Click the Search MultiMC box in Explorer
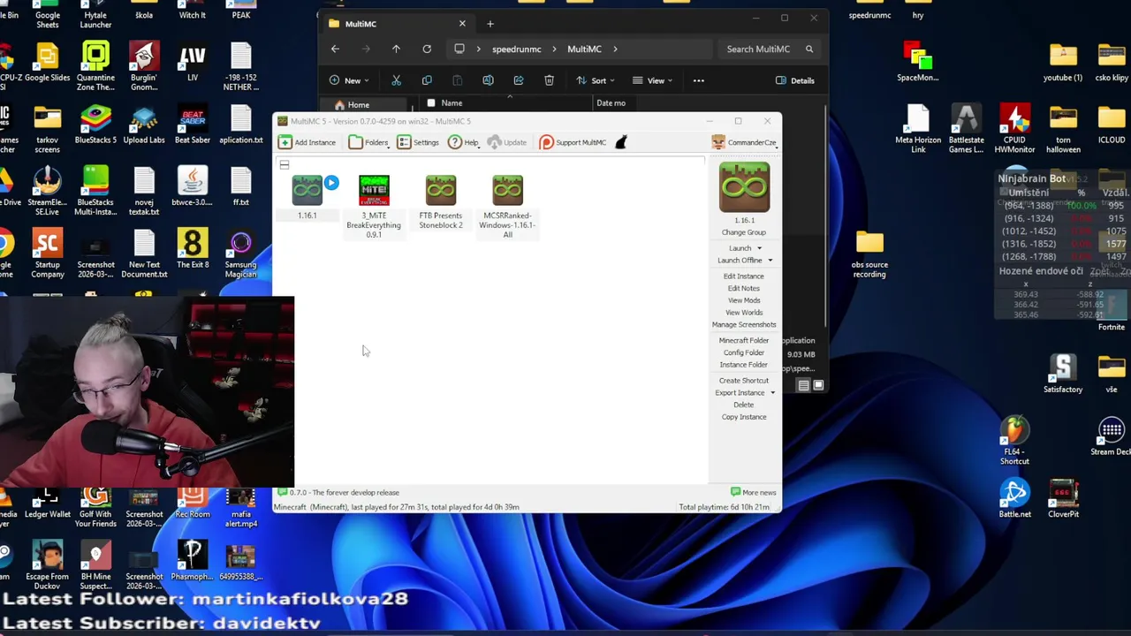Image resolution: width=1131 pixels, height=636 pixels. pos(769,49)
